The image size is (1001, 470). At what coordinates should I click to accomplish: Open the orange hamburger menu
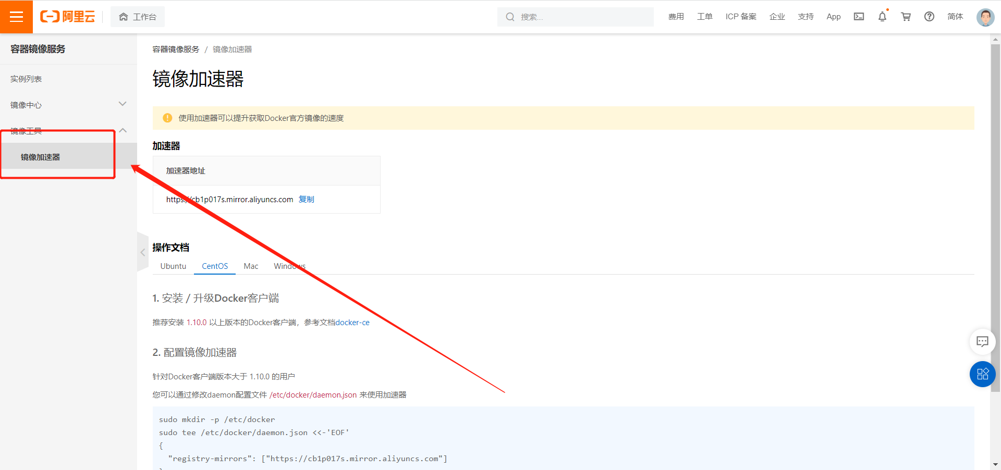(16, 17)
